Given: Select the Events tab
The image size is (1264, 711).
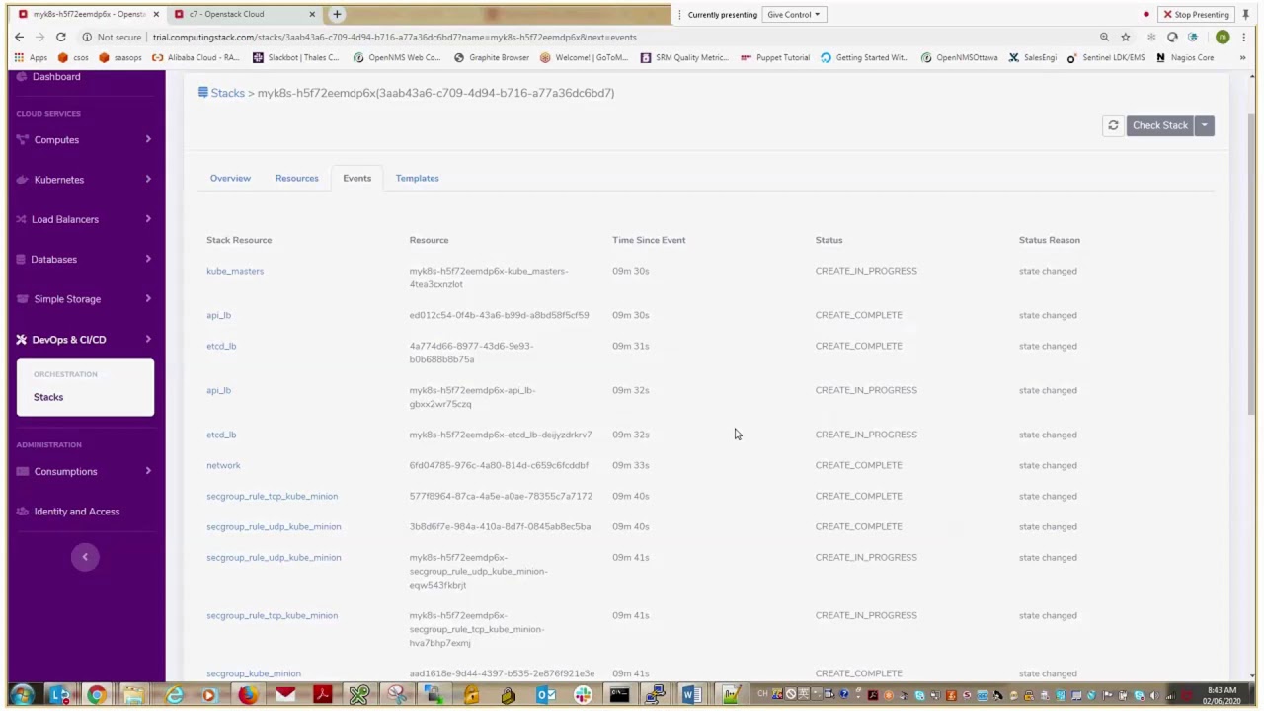Looking at the screenshot, I should click(356, 178).
